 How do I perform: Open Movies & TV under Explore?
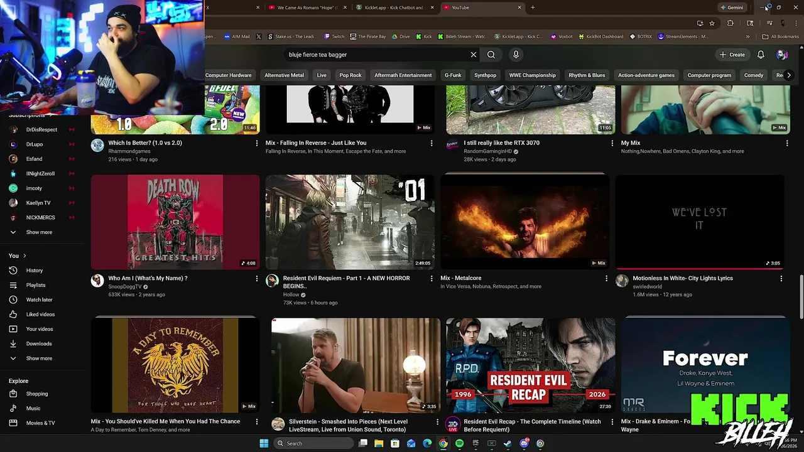point(41,423)
